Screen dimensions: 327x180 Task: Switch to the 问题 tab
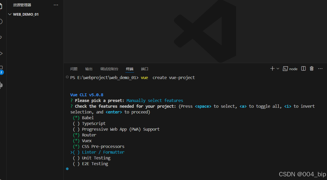(x=74, y=69)
